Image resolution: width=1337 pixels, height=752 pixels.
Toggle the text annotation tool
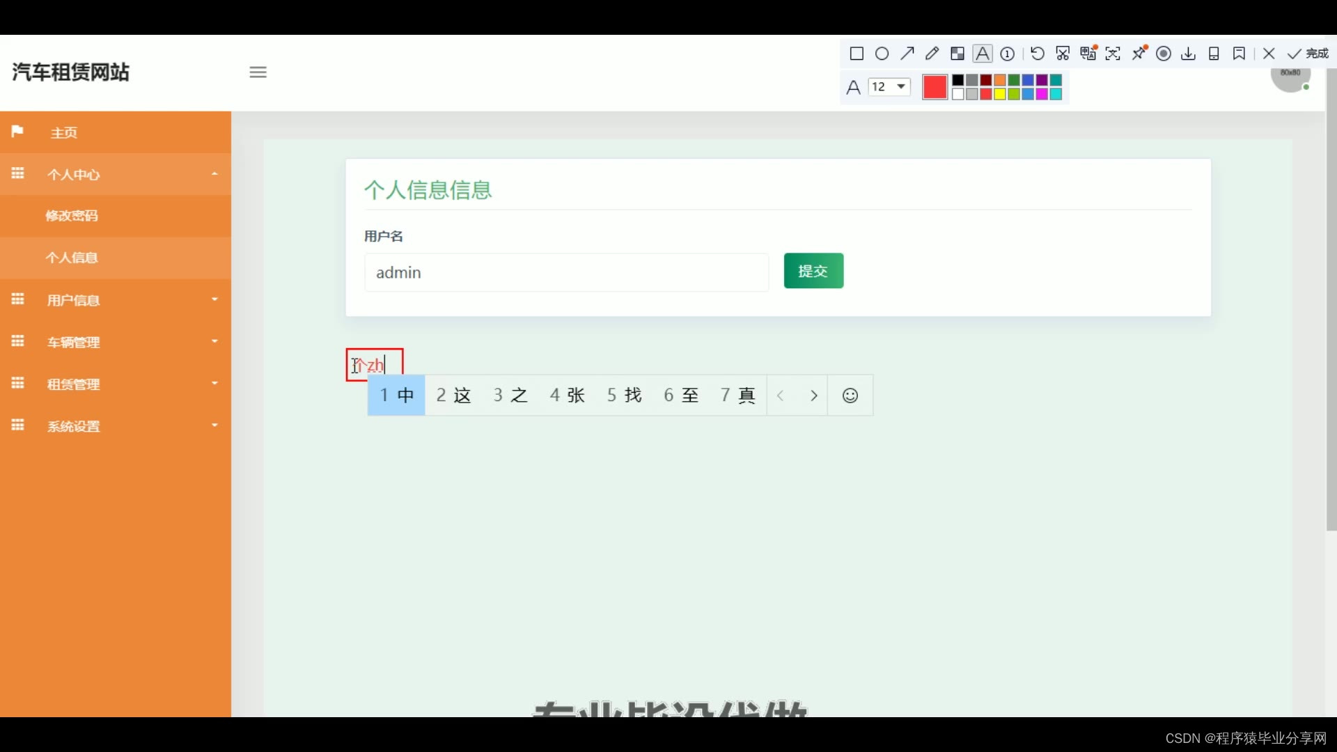point(983,54)
